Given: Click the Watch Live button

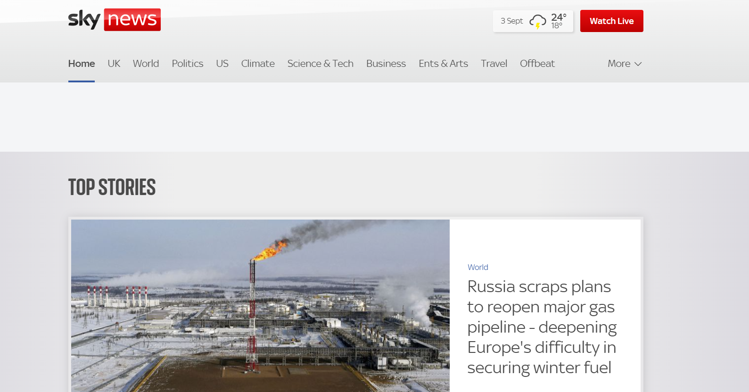Looking at the screenshot, I should click(611, 21).
